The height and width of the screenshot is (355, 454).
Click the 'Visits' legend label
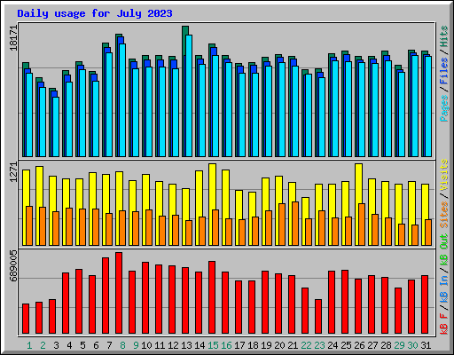444,175
